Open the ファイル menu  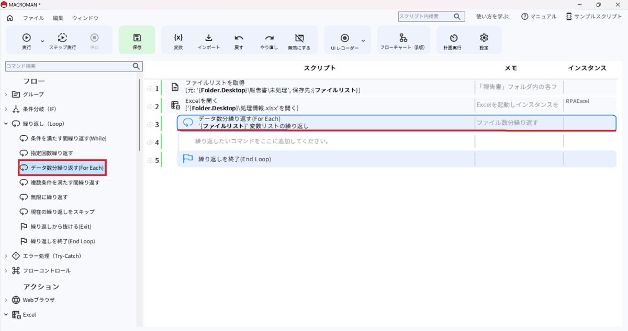click(33, 18)
